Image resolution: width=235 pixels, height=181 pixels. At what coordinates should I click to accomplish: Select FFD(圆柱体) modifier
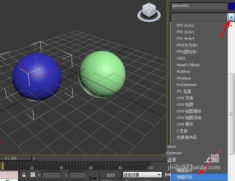click(187, 52)
